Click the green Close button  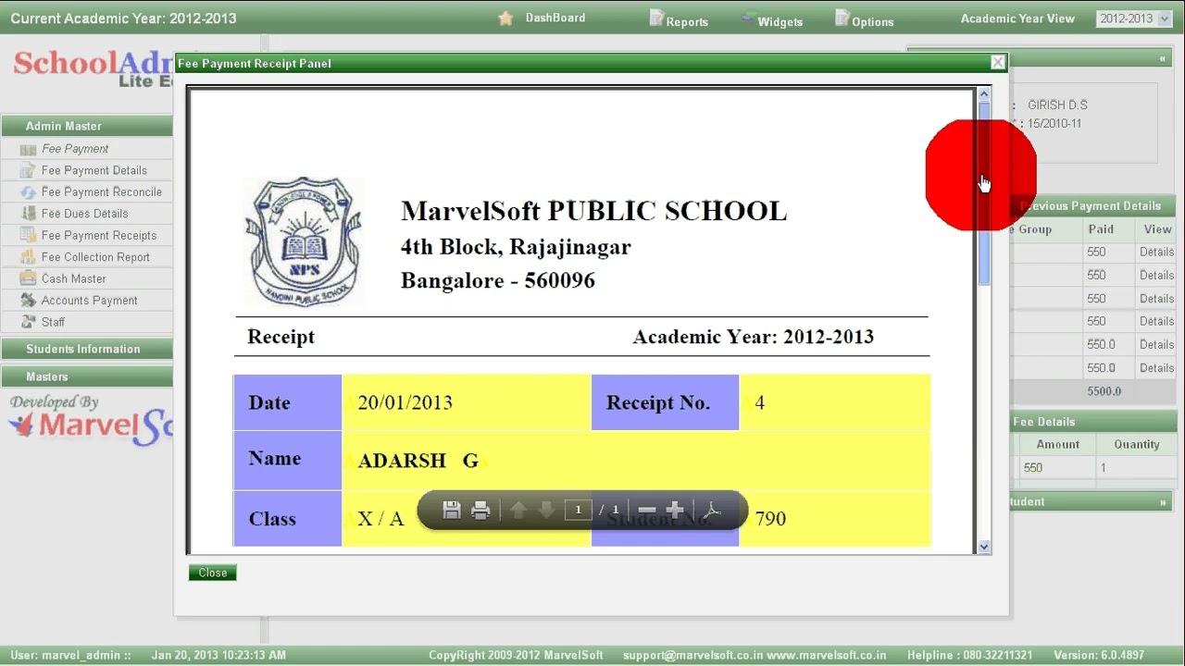(213, 573)
